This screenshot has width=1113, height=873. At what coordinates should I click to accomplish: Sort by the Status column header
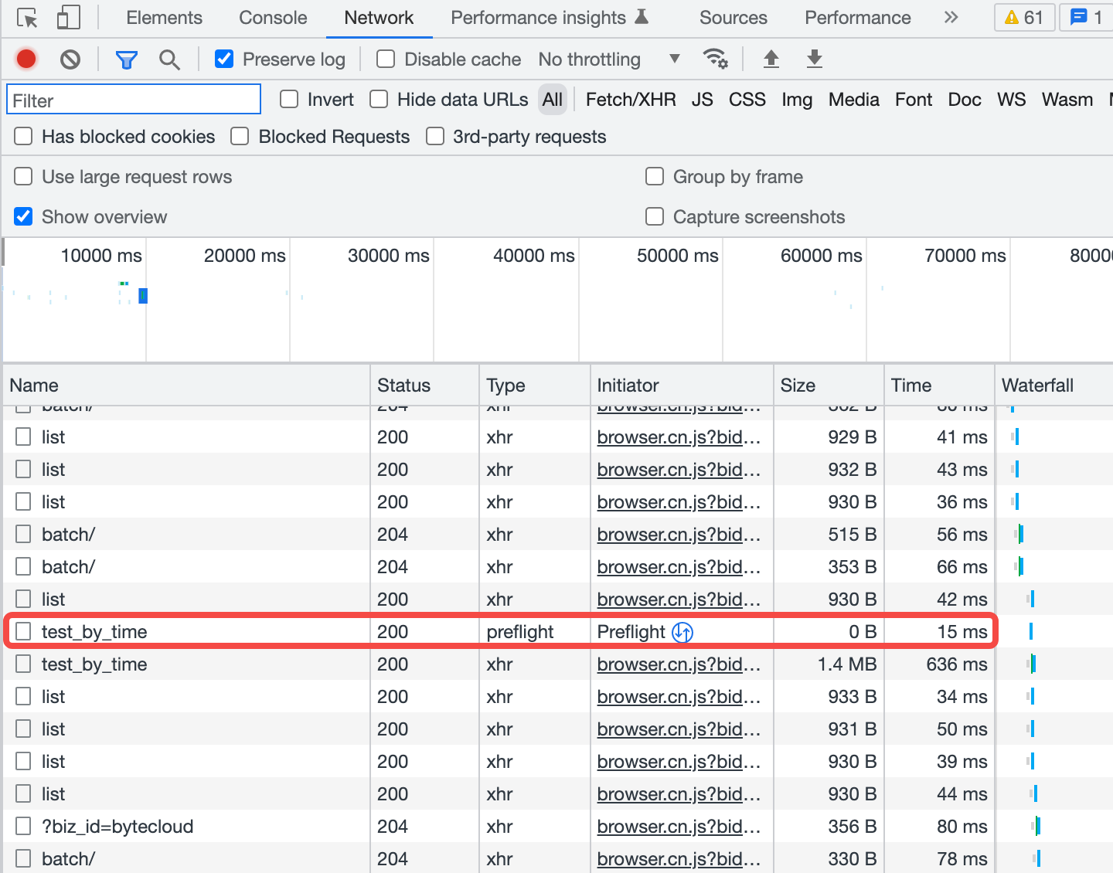[424, 386]
